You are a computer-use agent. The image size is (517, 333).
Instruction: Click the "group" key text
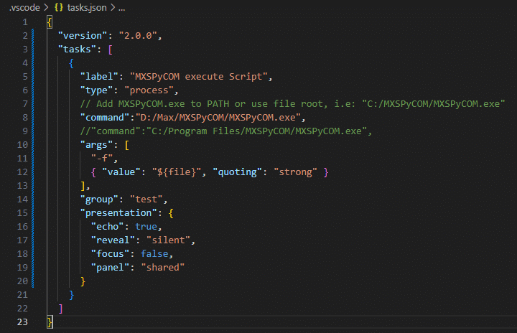(x=99, y=200)
